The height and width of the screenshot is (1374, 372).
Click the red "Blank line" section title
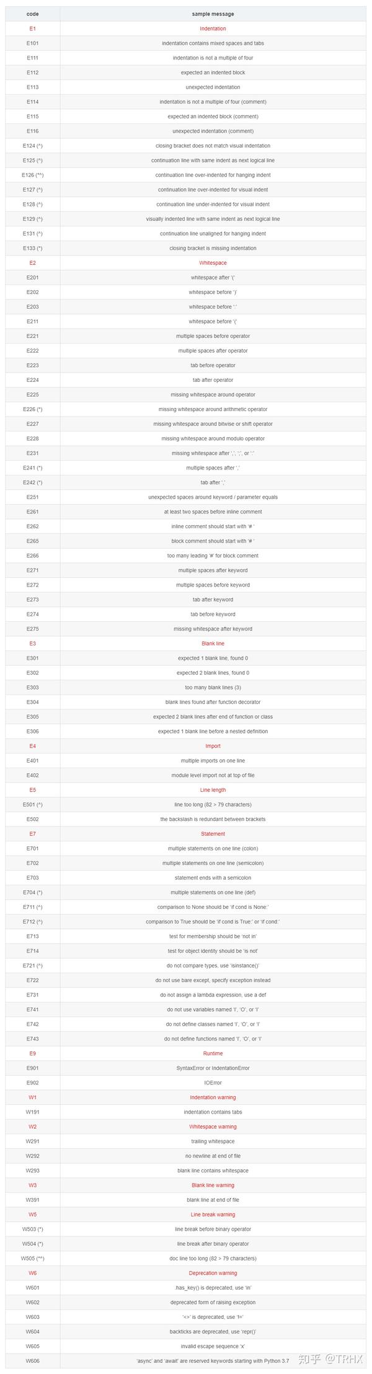[x=213, y=644]
